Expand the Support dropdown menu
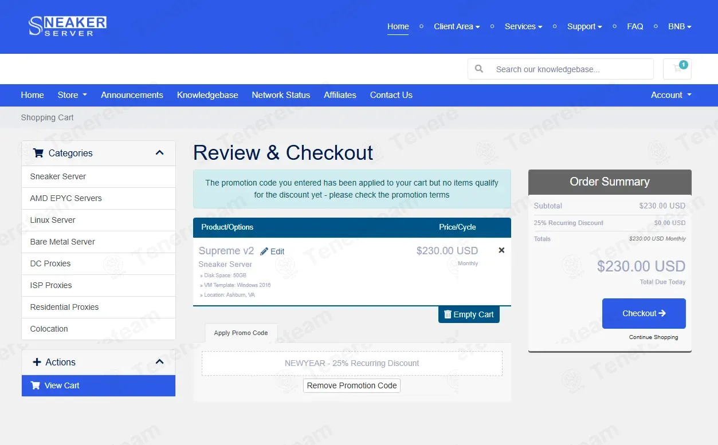This screenshot has width=718, height=445. (x=584, y=26)
